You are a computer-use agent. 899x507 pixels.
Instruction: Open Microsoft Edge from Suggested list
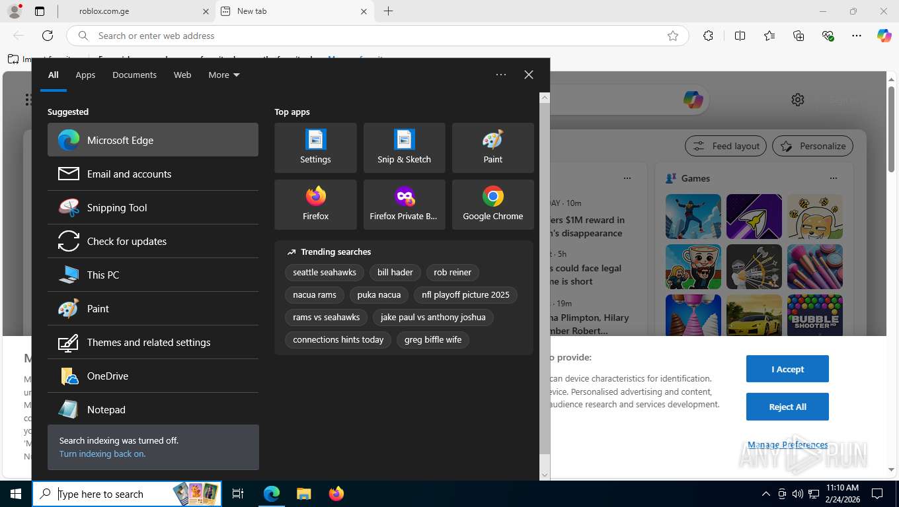(153, 140)
